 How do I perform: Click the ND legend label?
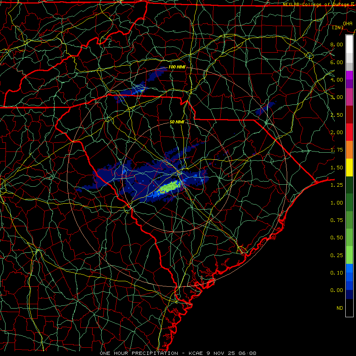(x=340, y=308)
